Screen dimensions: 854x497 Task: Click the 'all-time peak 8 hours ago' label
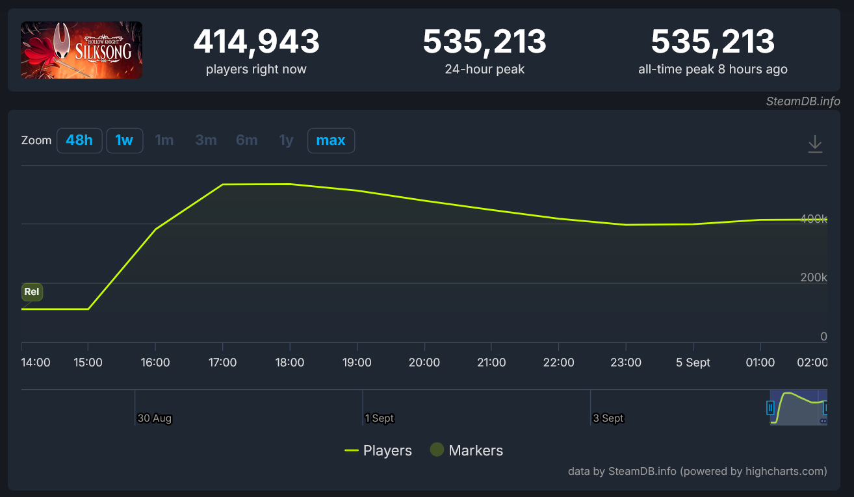coord(713,69)
